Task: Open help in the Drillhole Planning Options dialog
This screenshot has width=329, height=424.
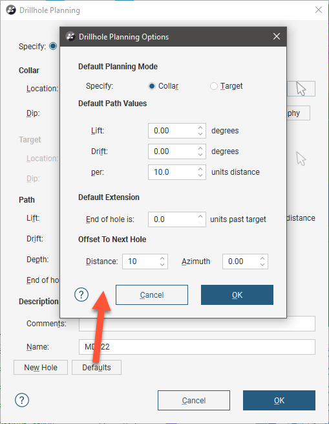Action: point(81,295)
